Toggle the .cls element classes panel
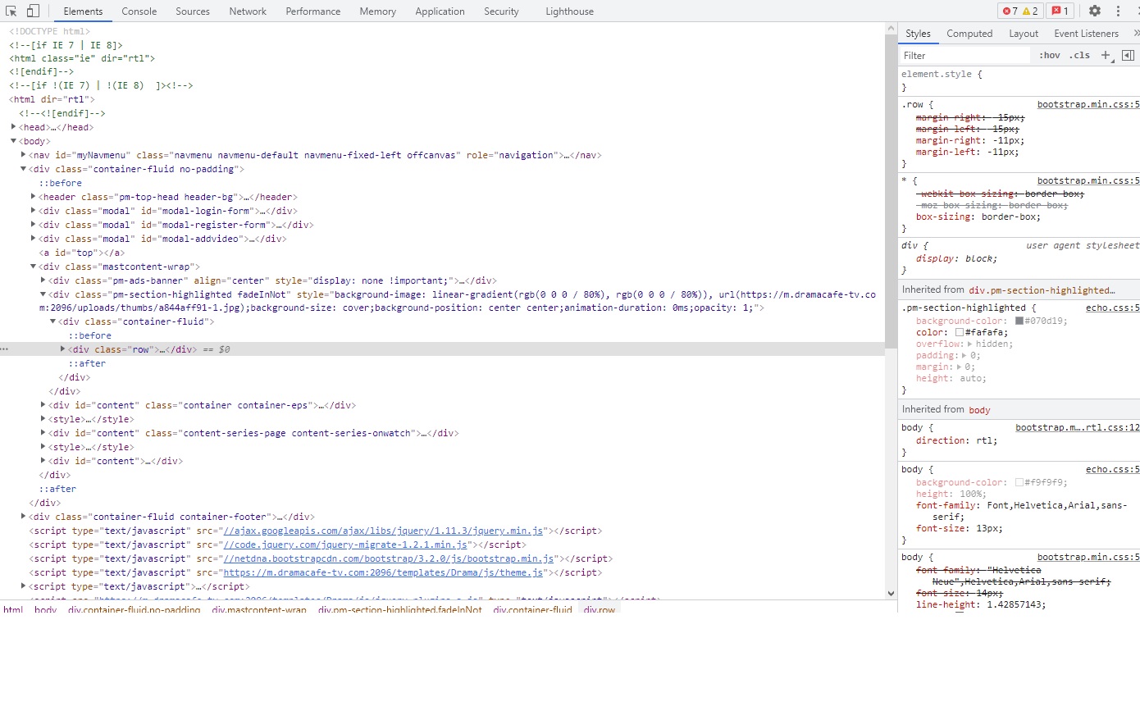Image resolution: width=1140 pixels, height=711 pixels. (x=1080, y=55)
